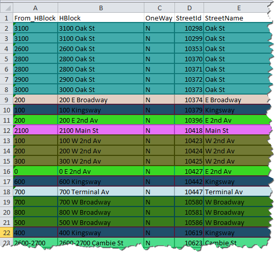
Task: Select cell with 700 W Broadway
Action: point(101,202)
